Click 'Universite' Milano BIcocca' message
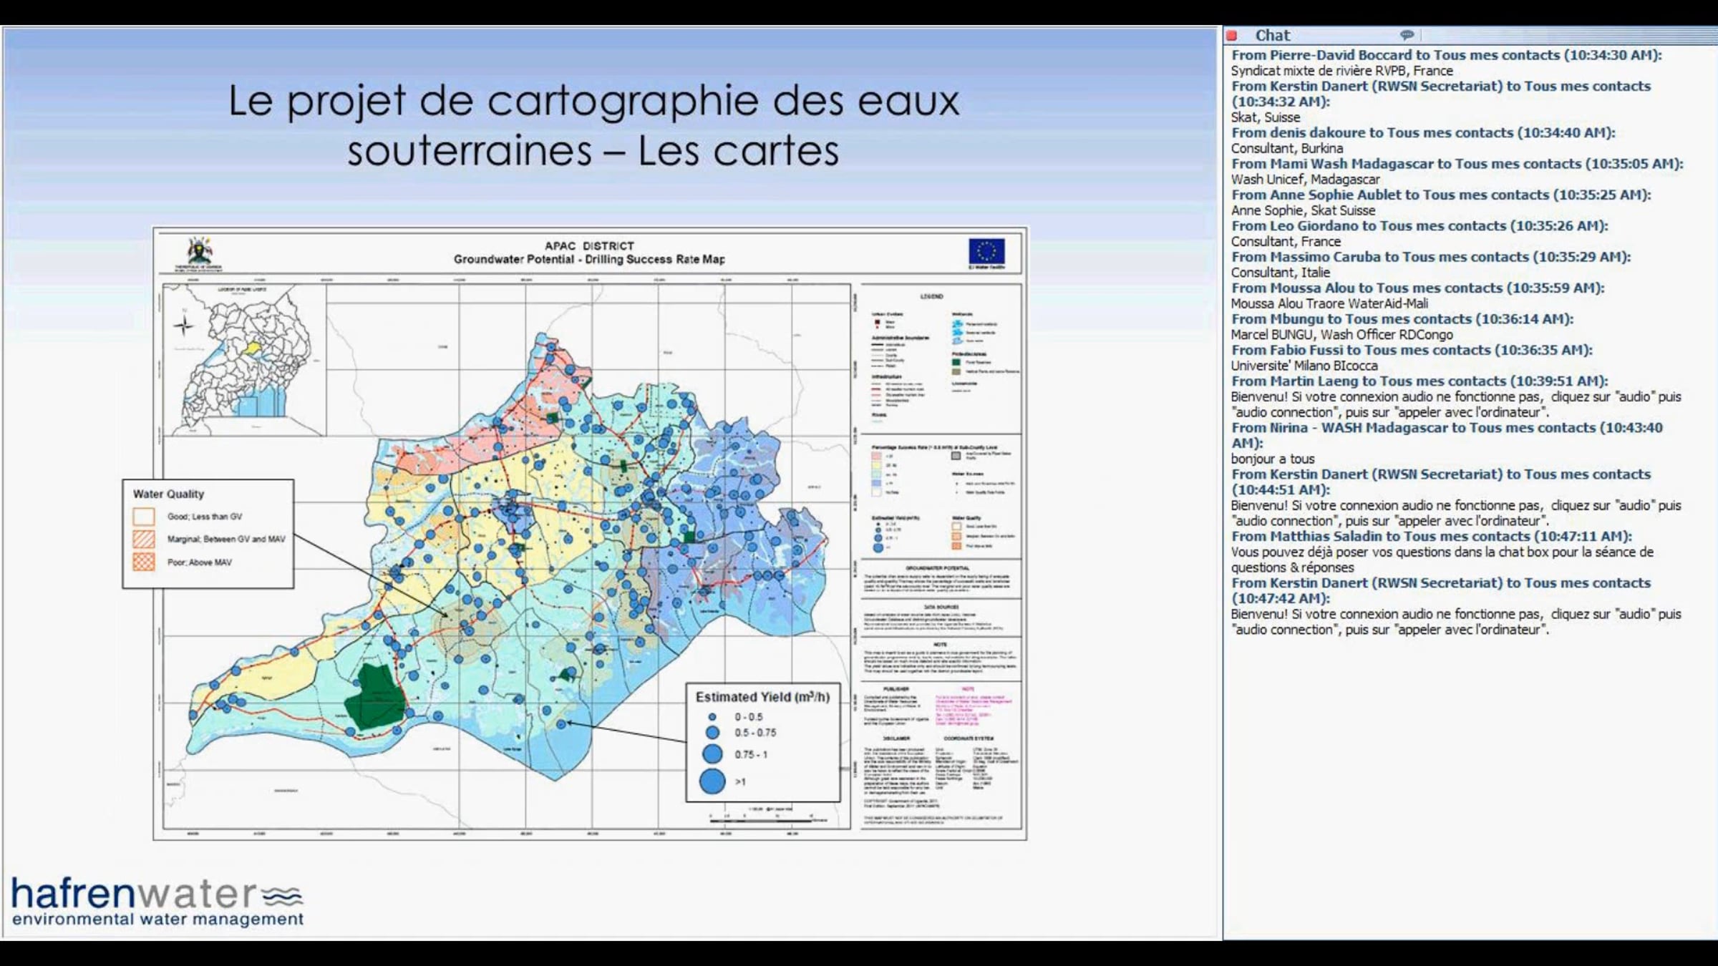The image size is (1718, 966). (x=1304, y=366)
